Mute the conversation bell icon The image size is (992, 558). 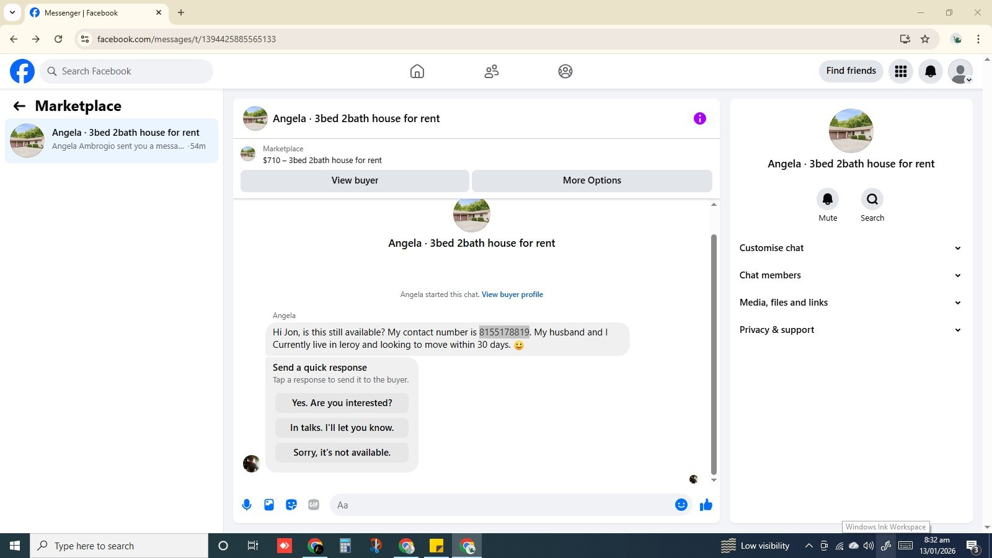pos(828,199)
